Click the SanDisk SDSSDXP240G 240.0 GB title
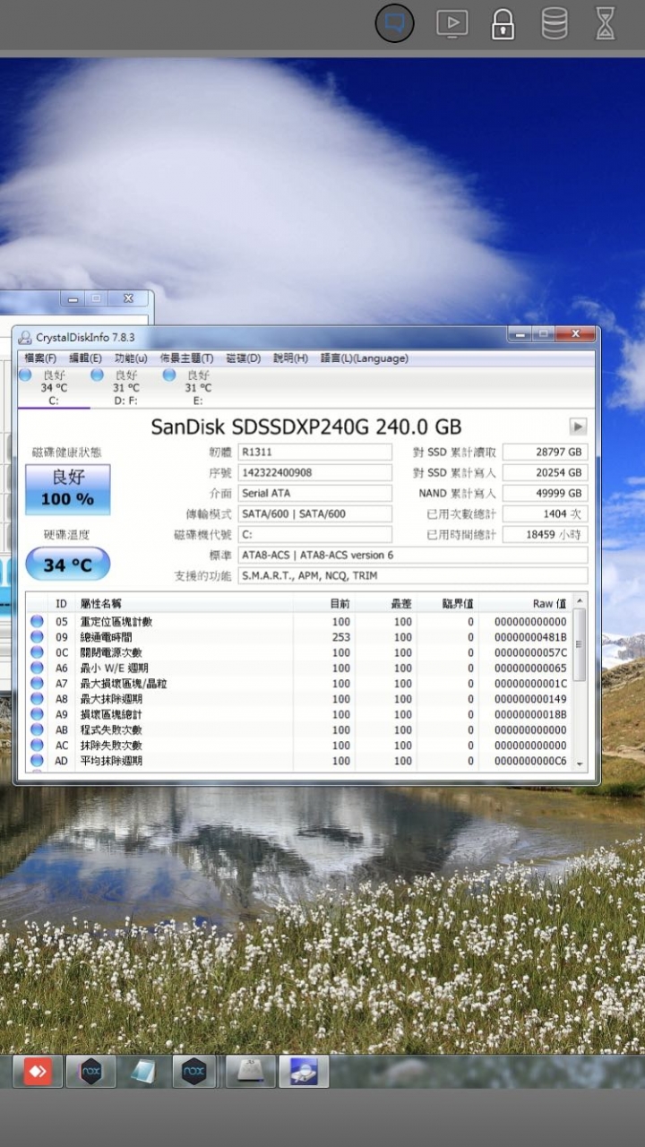This screenshot has width=645, height=1147. click(306, 427)
